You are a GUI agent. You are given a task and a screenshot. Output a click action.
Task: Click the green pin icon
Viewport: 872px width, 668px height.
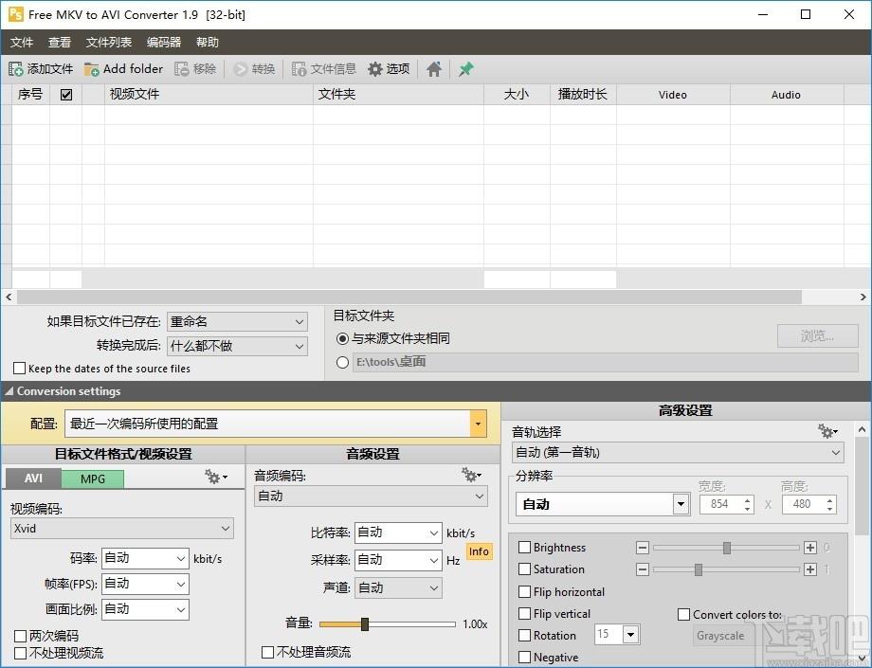pos(465,69)
